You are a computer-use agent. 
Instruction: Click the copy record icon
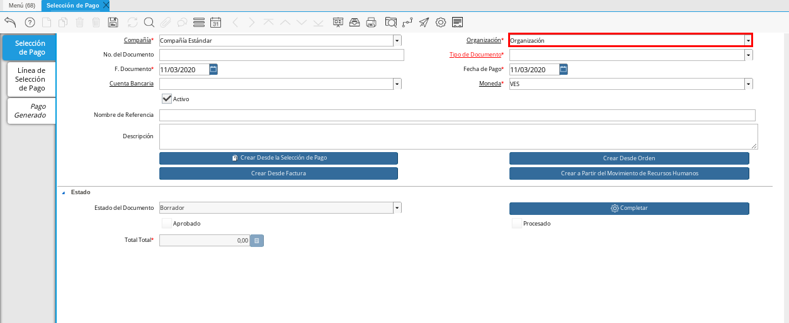(x=63, y=22)
